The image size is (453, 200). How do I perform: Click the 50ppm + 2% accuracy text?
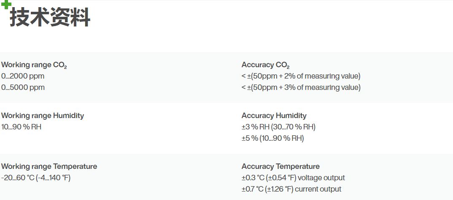[x=301, y=76]
